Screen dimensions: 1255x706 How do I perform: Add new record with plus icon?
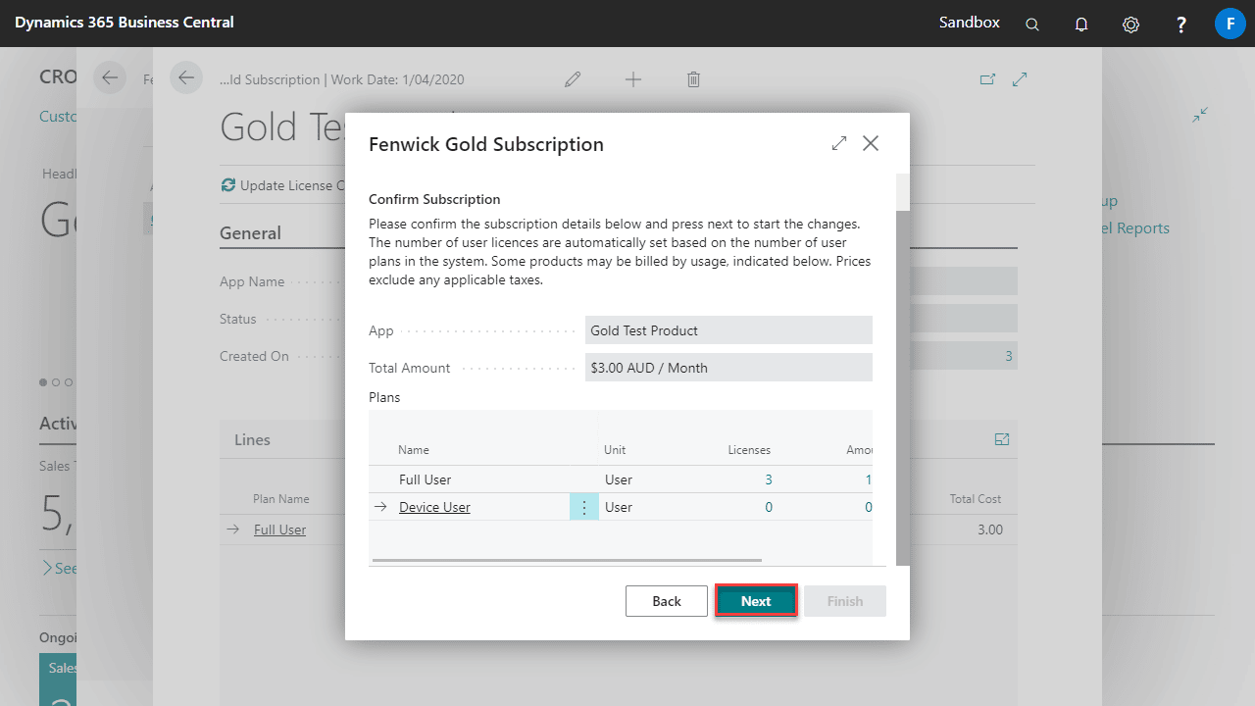[633, 79]
